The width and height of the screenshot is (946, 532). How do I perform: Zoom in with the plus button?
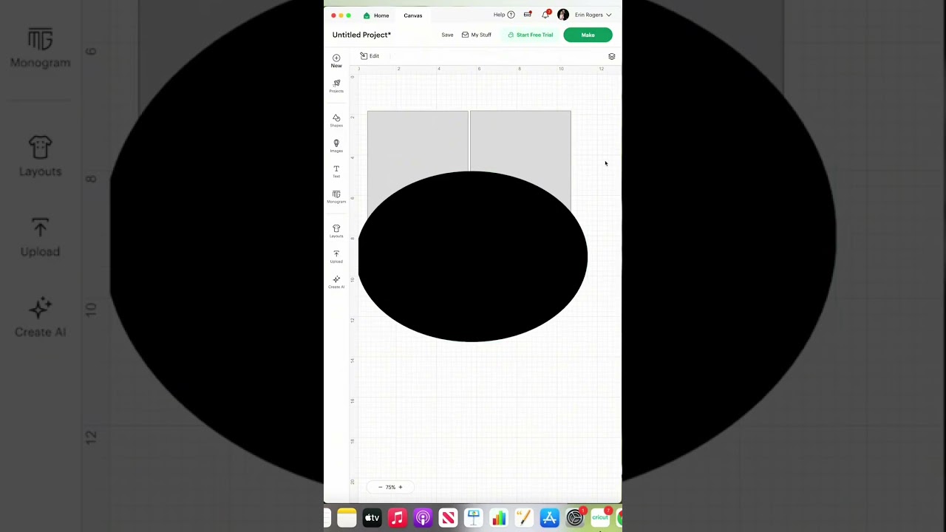click(x=401, y=487)
